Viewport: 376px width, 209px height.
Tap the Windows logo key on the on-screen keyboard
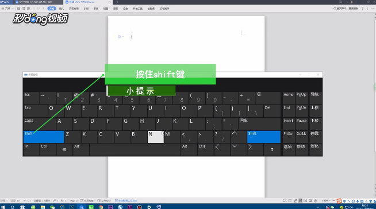[x=64, y=150]
